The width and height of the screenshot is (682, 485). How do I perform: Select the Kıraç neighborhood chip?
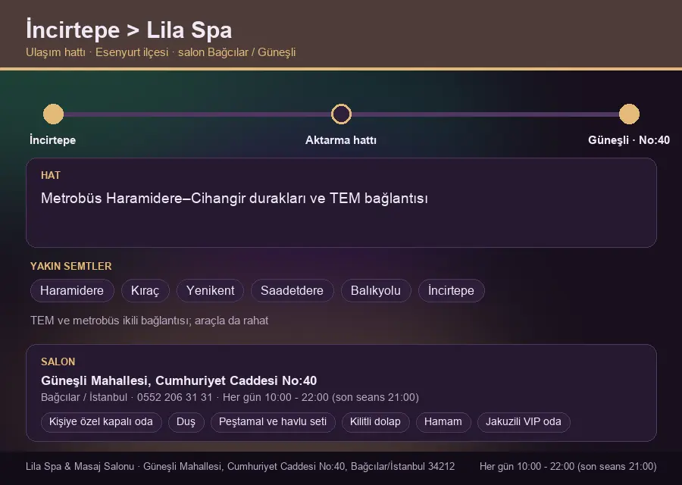145,290
